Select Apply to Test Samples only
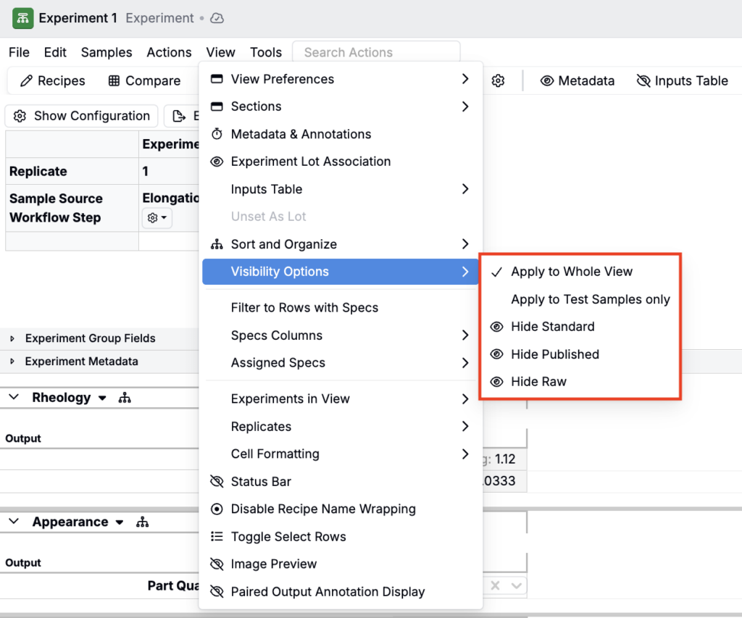742x618 pixels. (x=590, y=299)
